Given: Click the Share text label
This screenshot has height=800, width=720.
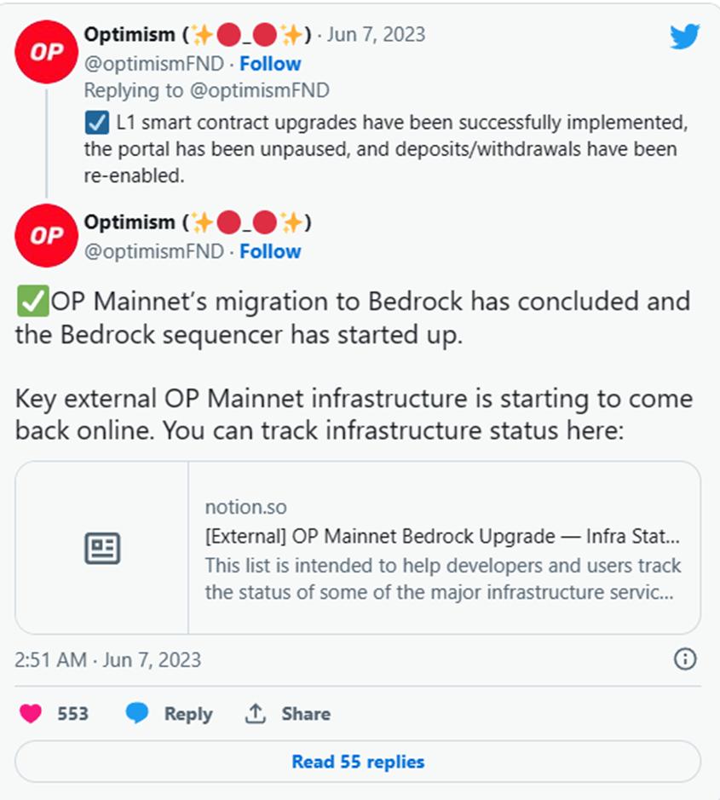Looking at the screenshot, I should [306, 714].
